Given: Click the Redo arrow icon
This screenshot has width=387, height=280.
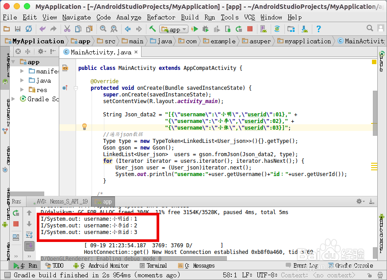Looking at the screenshot, I should point(54,29).
